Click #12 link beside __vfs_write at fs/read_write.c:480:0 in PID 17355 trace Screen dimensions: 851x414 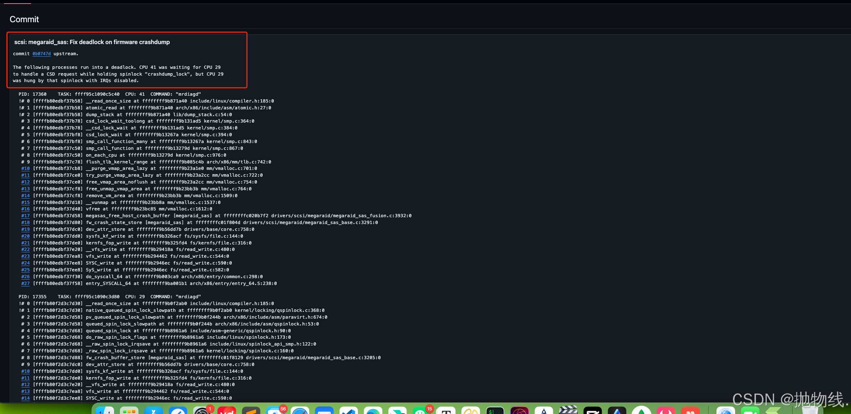tap(25, 385)
